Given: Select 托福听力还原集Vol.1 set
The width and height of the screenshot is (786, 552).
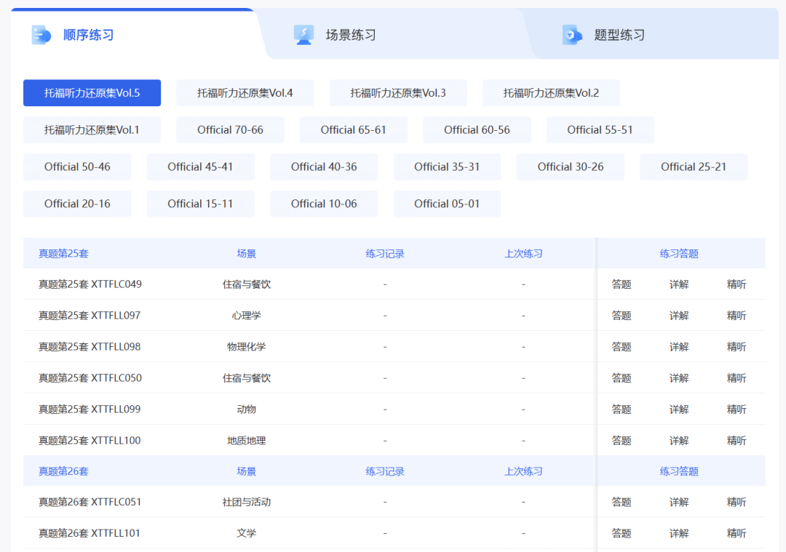Looking at the screenshot, I should click(x=92, y=130).
